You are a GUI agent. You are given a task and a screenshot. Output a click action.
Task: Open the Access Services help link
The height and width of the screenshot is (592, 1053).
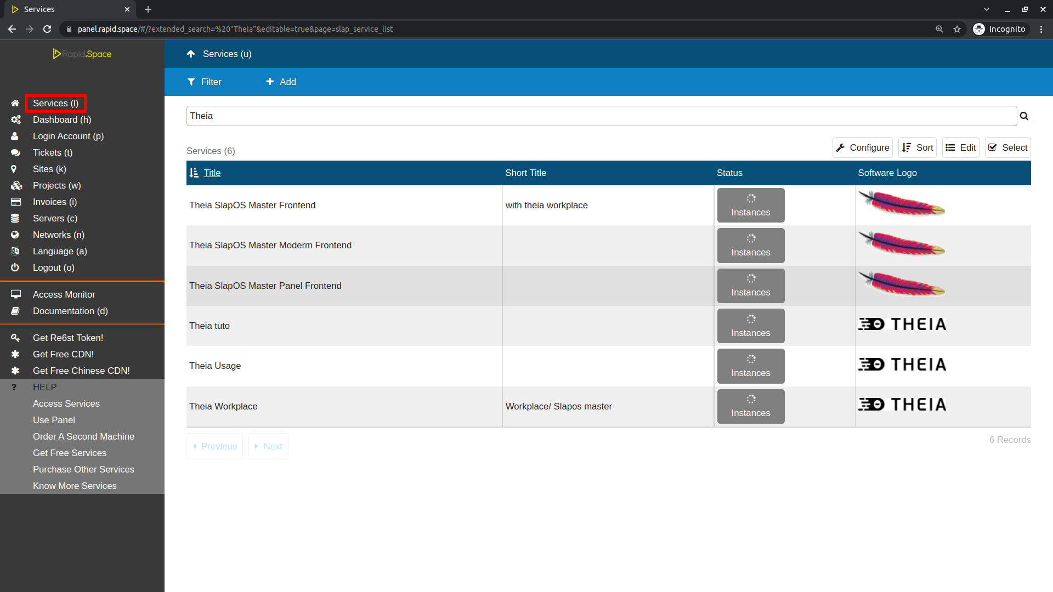(66, 403)
